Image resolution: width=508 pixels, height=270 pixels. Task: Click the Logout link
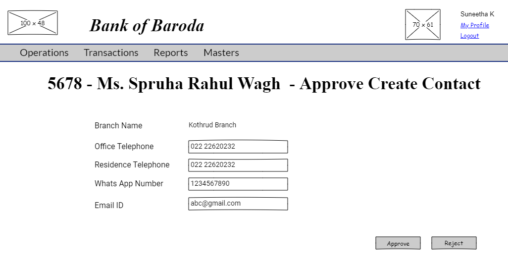point(469,36)
